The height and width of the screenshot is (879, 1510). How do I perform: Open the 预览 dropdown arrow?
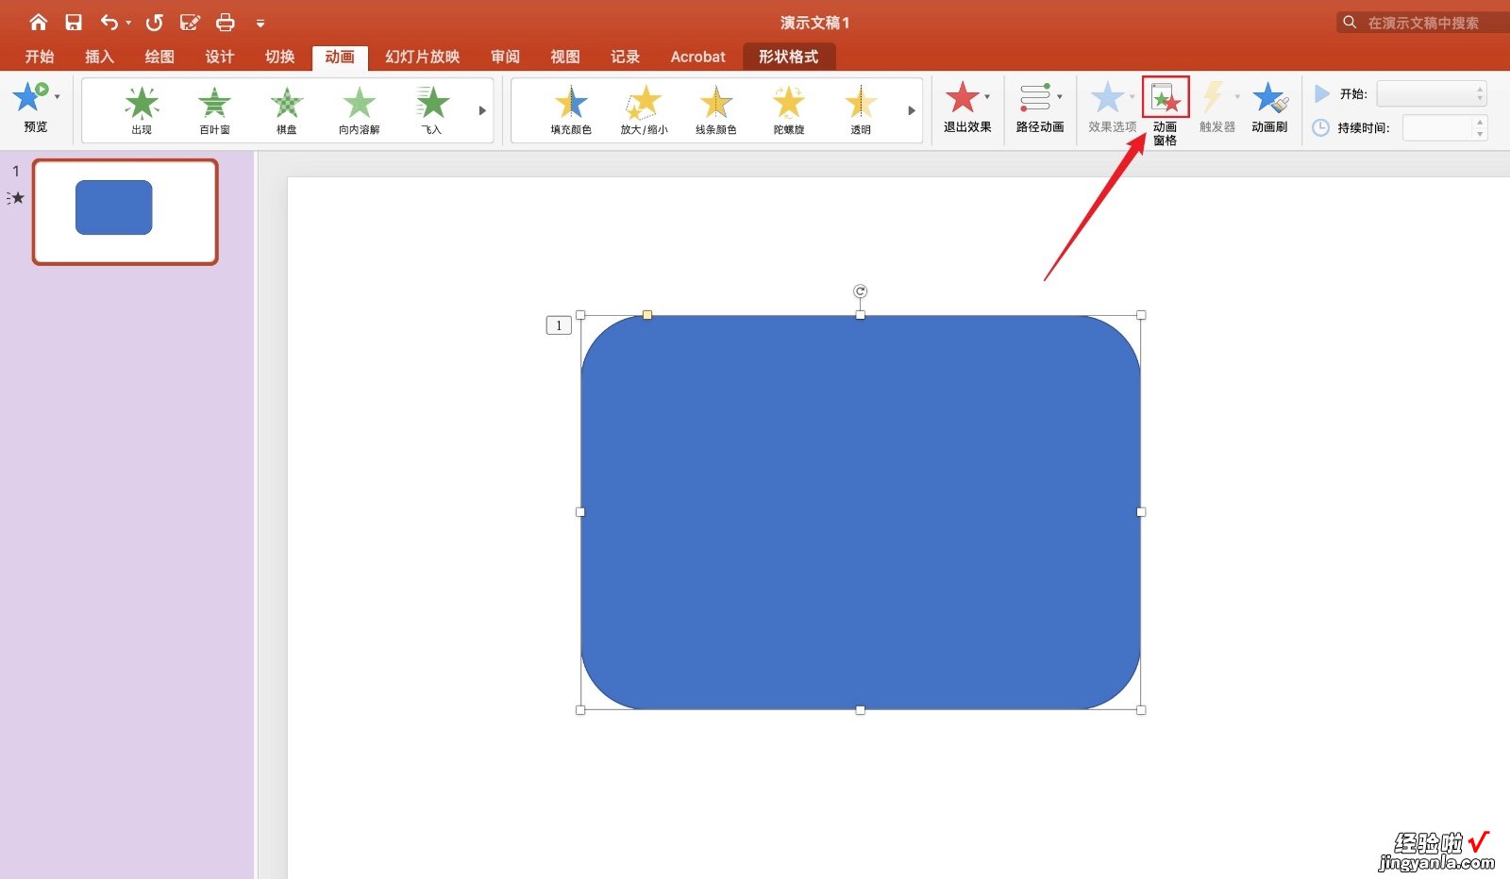tap(58, 97)
